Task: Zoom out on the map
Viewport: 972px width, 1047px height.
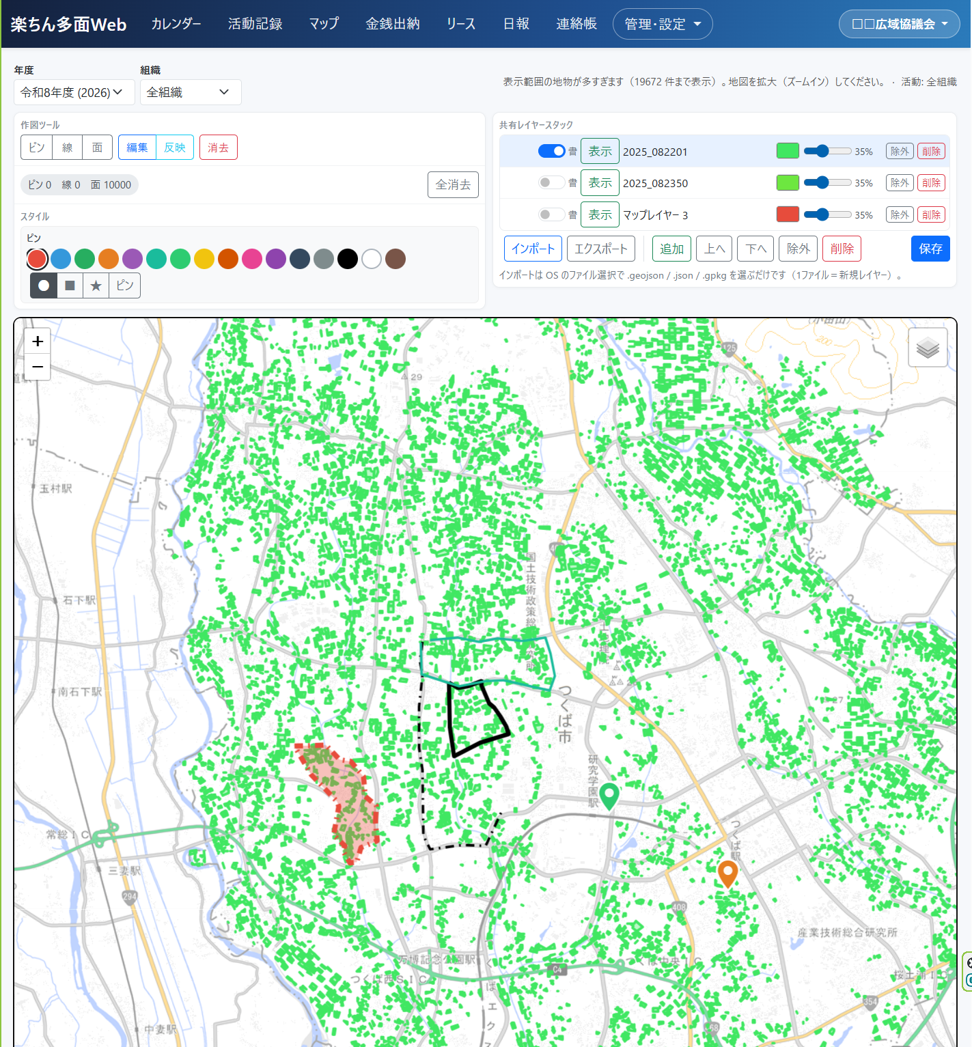Action: pyautogui.click(x=38, y=367)
